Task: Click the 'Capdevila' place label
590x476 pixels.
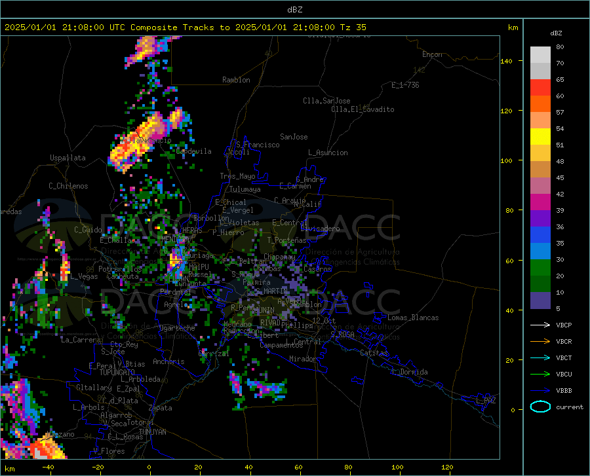Action: click(193, 151)
